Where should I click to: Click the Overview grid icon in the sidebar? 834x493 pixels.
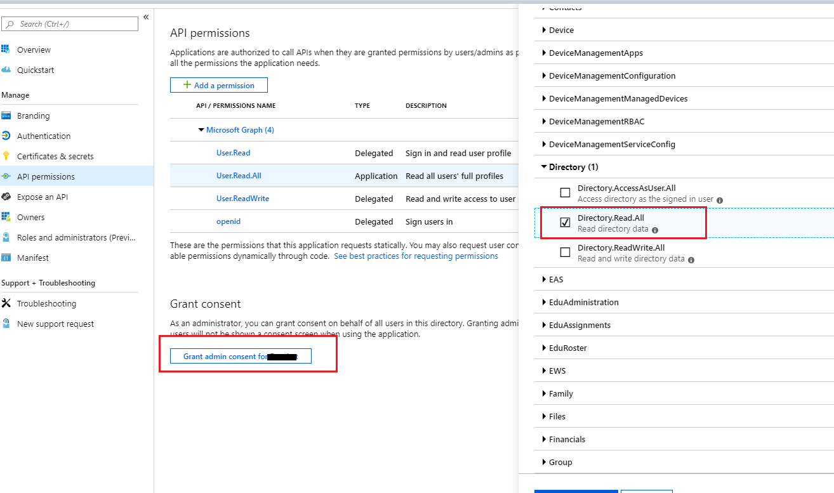(6, 49)
